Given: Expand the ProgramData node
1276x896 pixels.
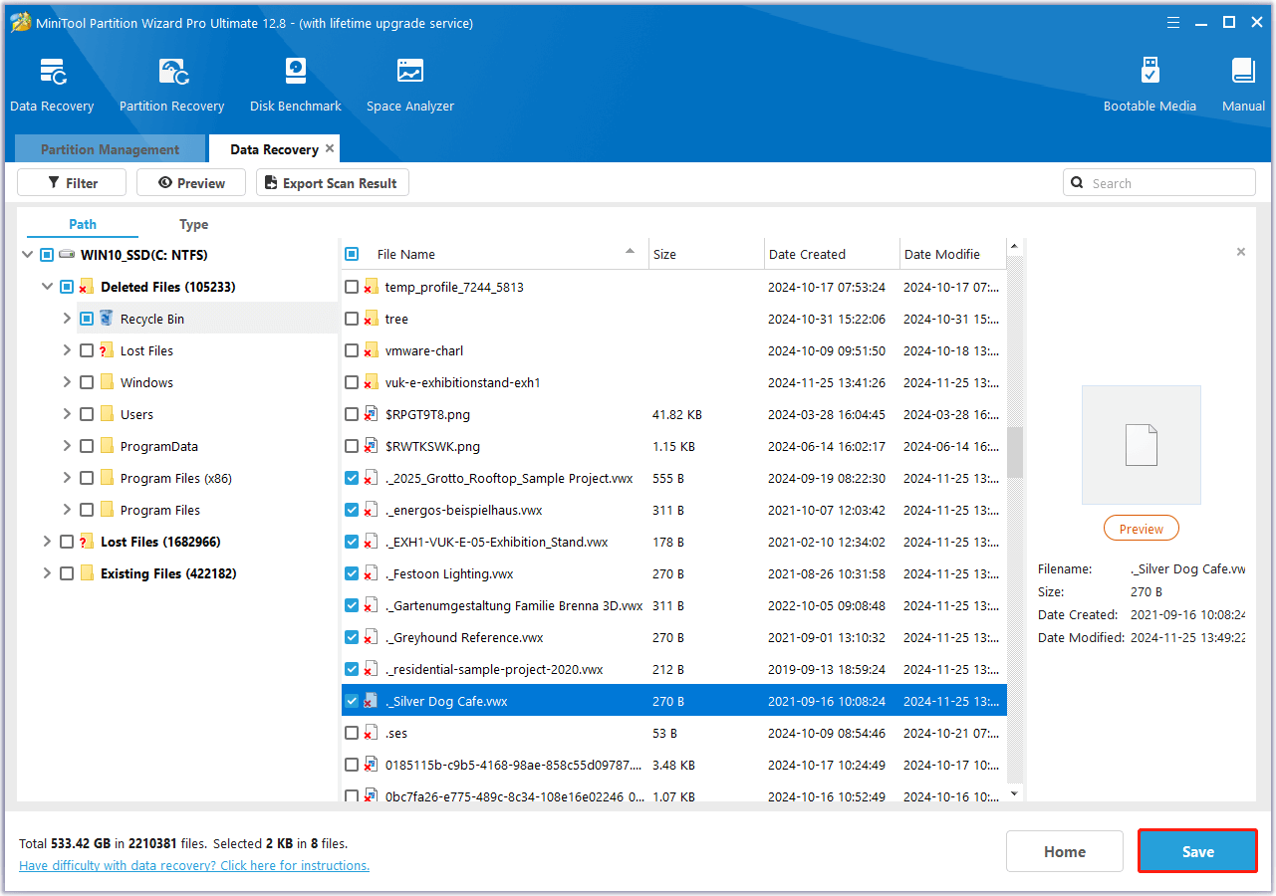Looking at the screenshot, I should (x=67, y=446).
